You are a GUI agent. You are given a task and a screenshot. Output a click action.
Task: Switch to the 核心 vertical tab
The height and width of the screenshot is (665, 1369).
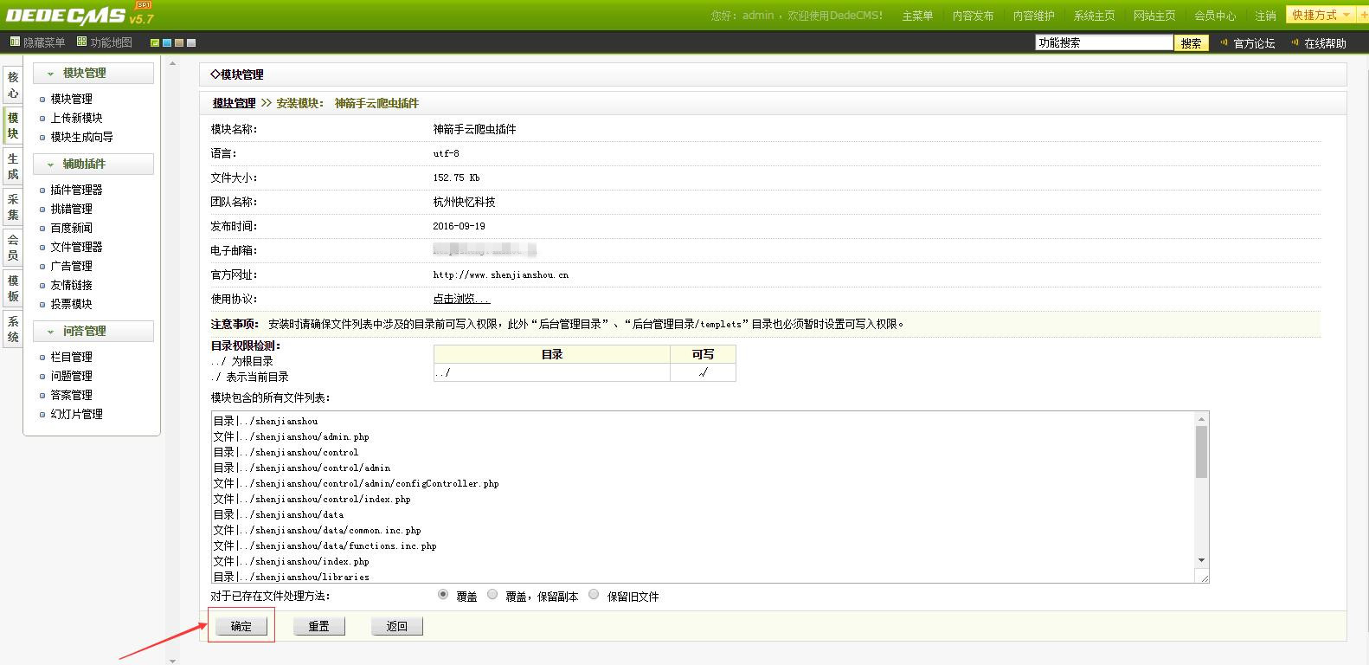pos(12,85)
